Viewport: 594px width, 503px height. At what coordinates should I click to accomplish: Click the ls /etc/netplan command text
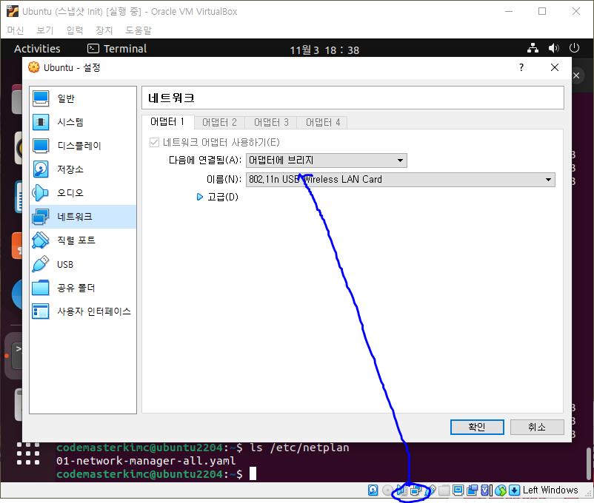(299, 448)
